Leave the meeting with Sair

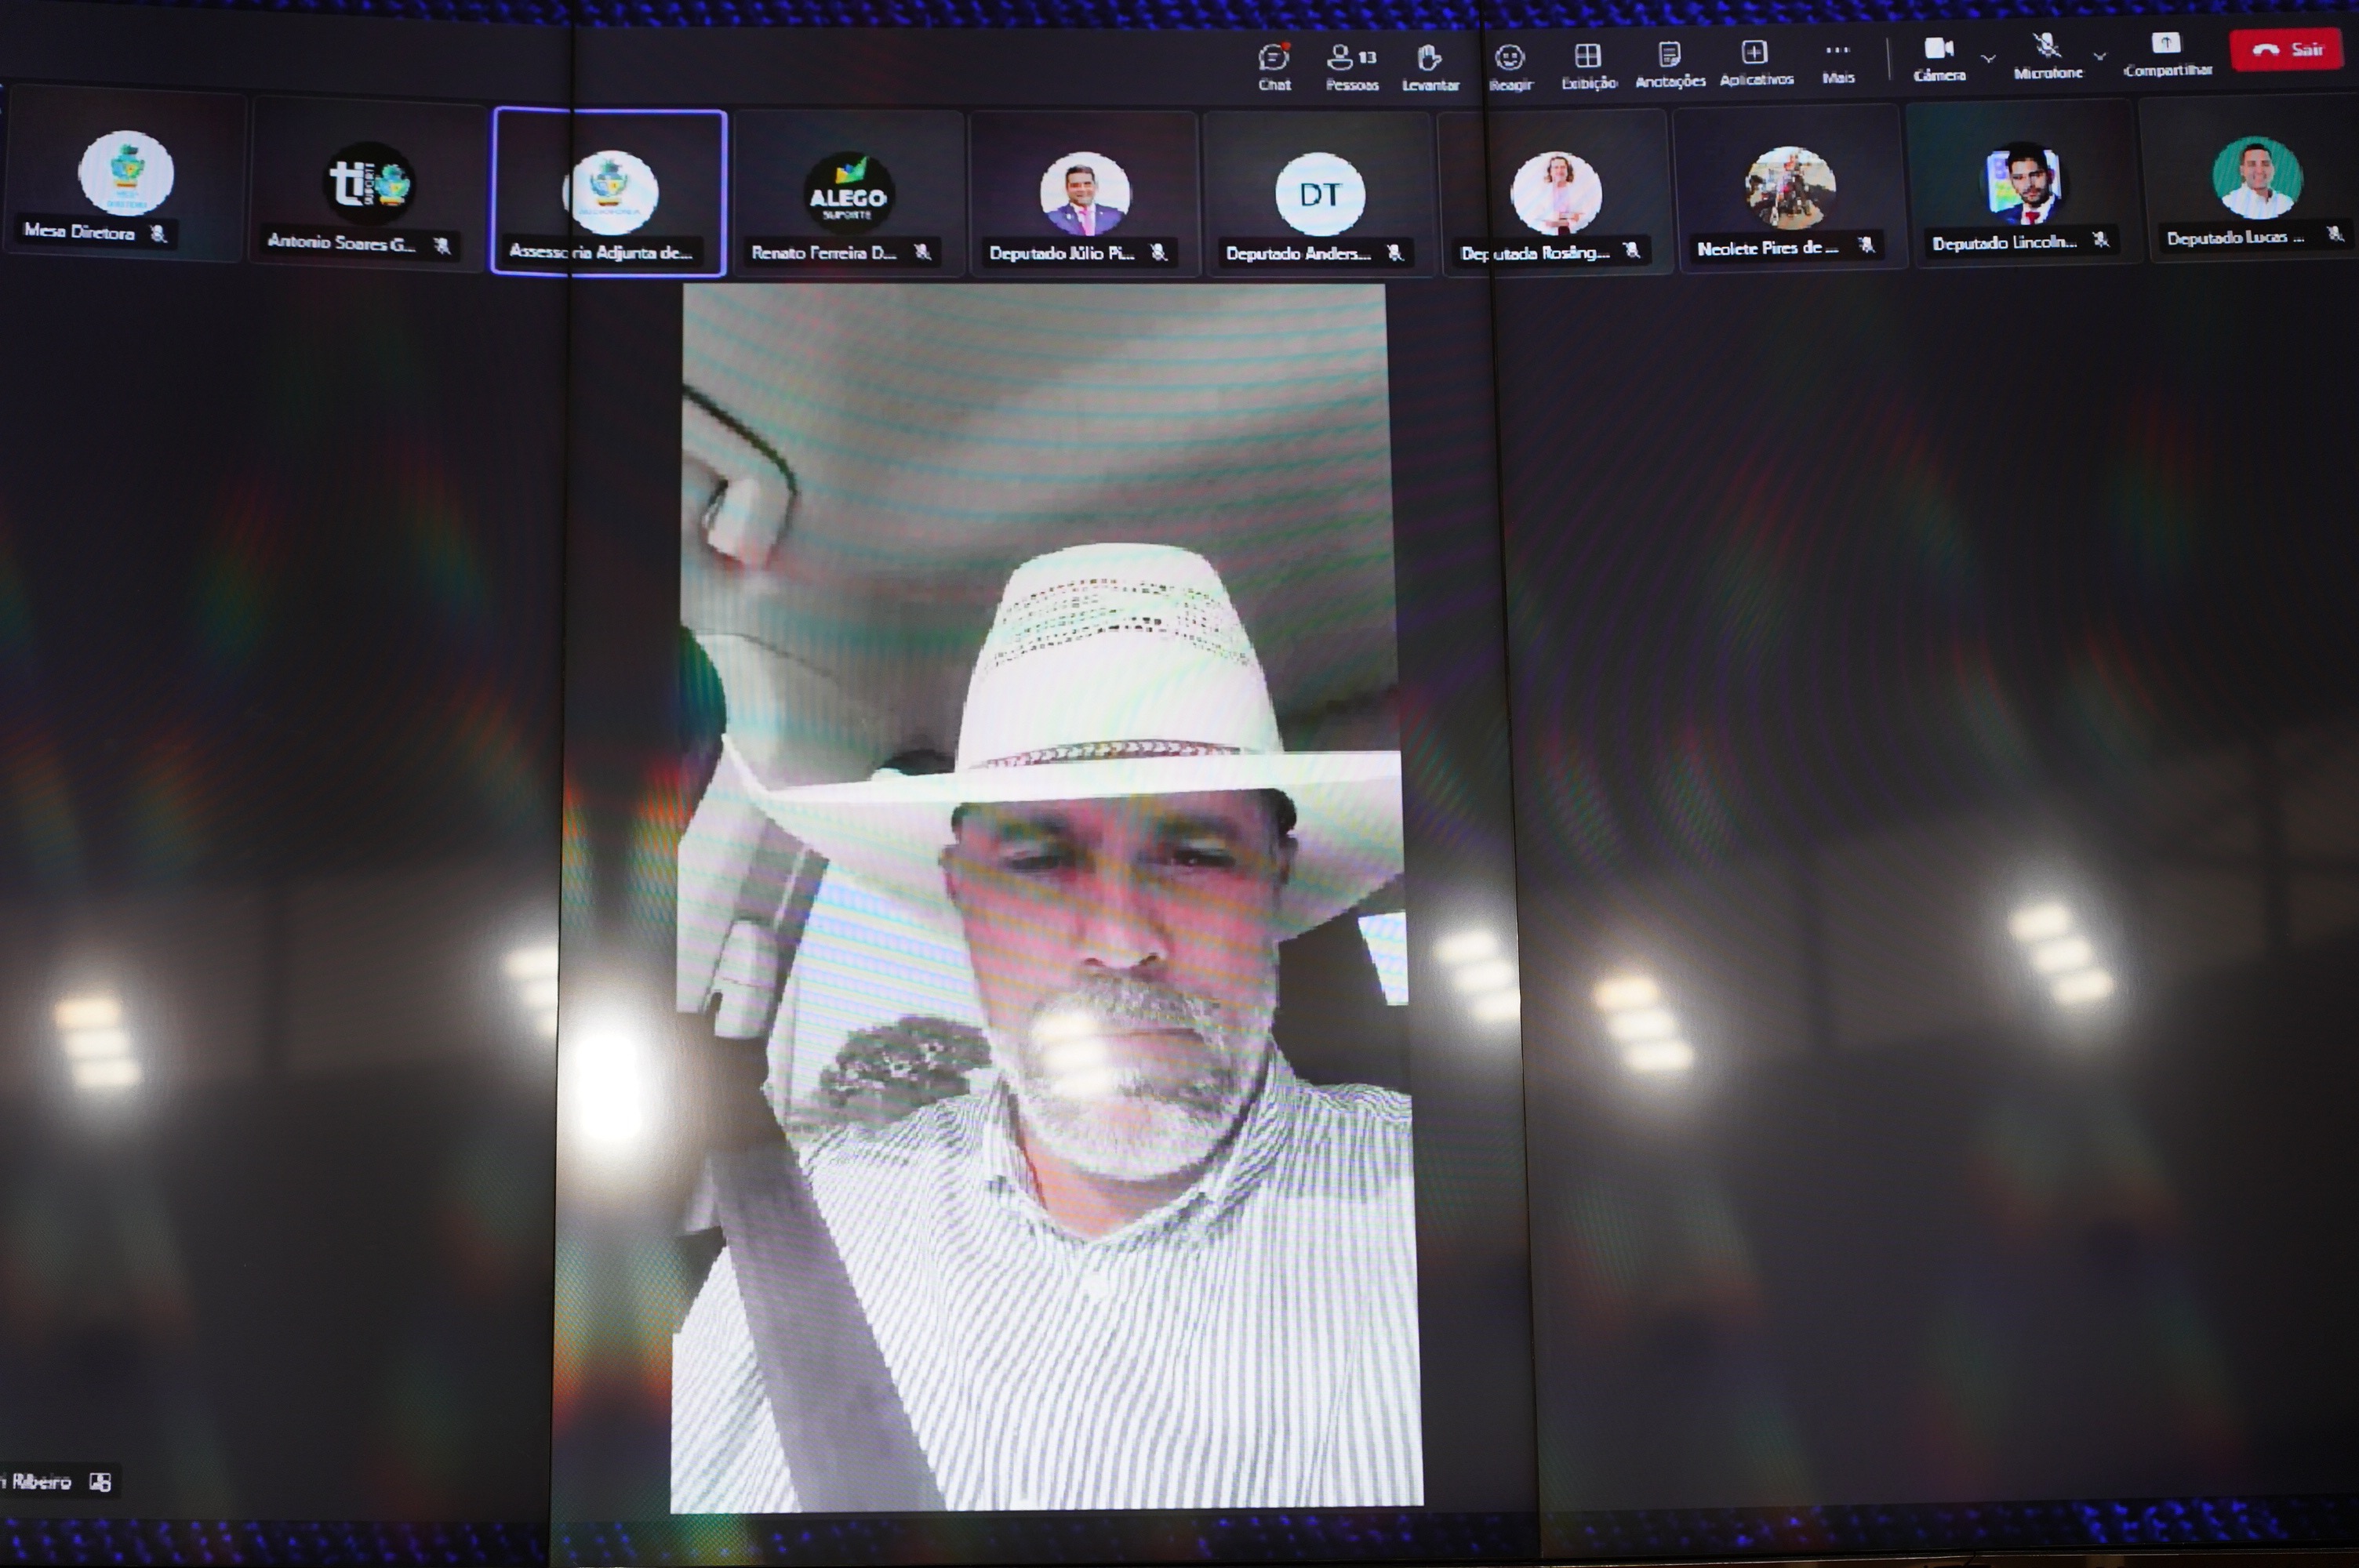click(x=2286, y=49)
